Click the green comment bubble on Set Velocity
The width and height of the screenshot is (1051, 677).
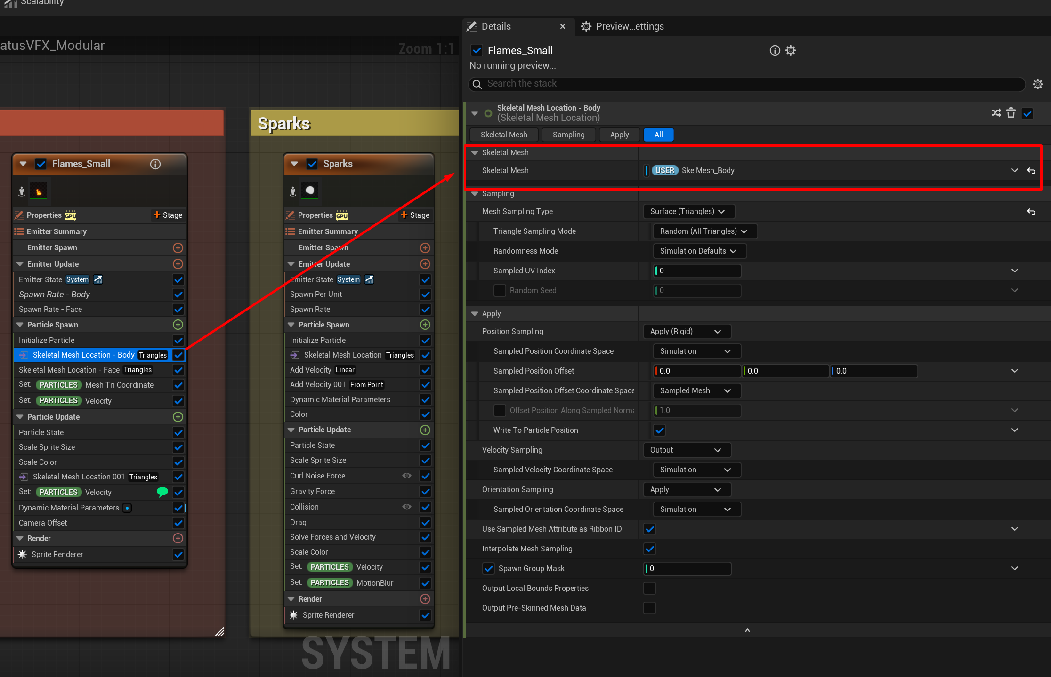pyautogui.click(x=162, y=492)
